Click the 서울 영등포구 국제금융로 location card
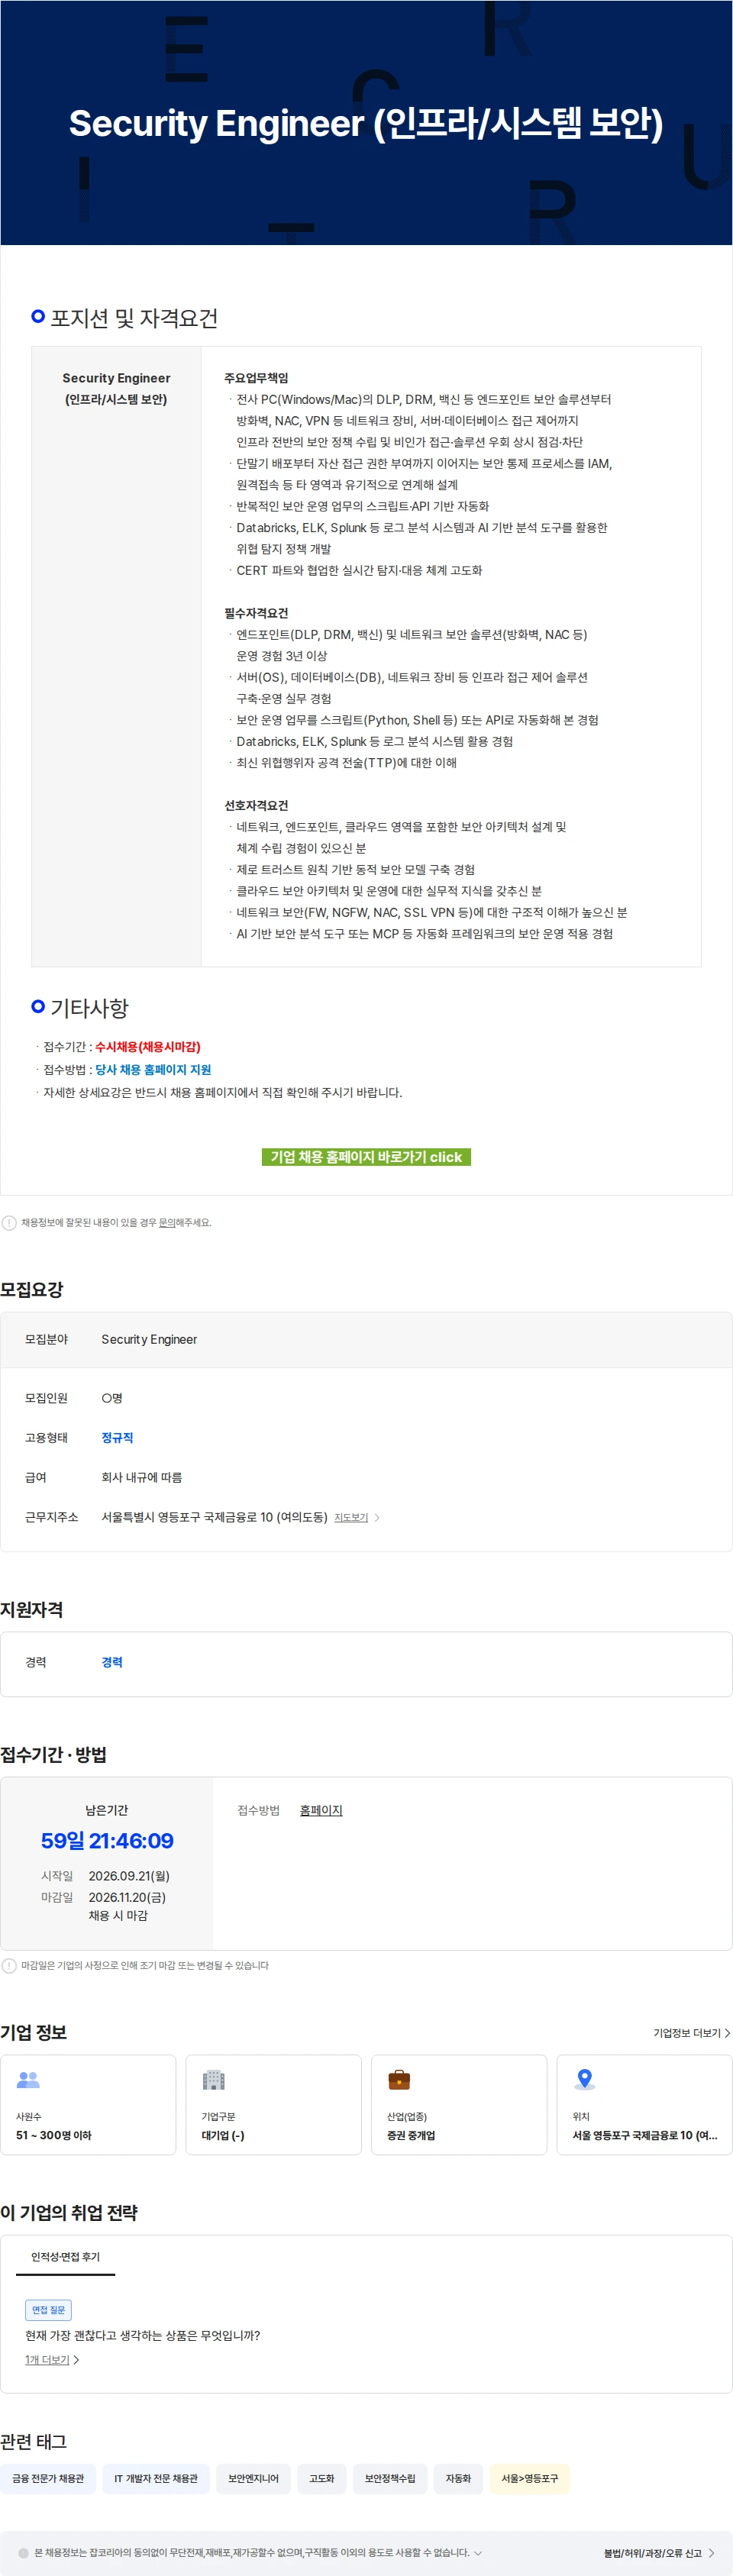The height and width of the screenshot is (2576, 733). 644,2104
